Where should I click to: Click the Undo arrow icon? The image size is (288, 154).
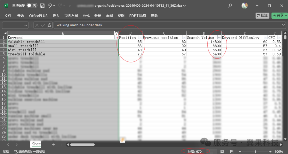click(x=50, y=5)
